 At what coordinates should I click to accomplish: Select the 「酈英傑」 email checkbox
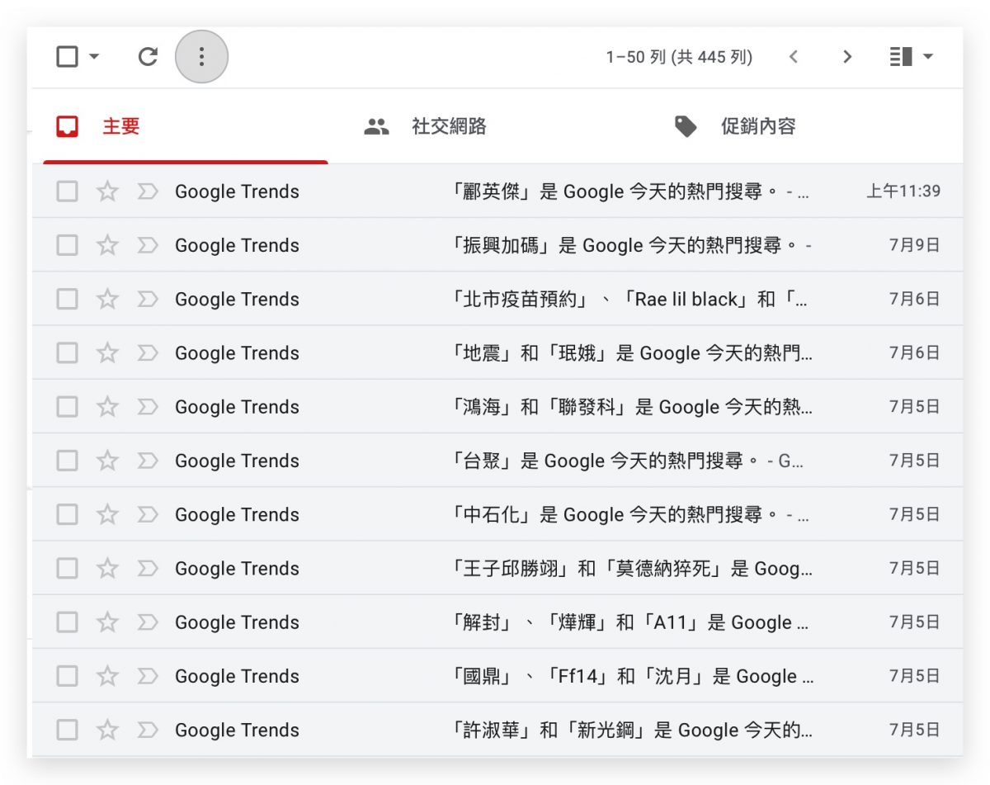(x=67, y=192)
